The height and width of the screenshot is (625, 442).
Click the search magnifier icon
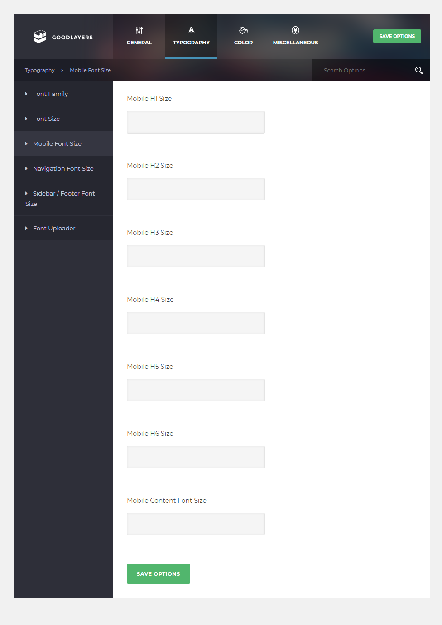(x=419, y=70)
